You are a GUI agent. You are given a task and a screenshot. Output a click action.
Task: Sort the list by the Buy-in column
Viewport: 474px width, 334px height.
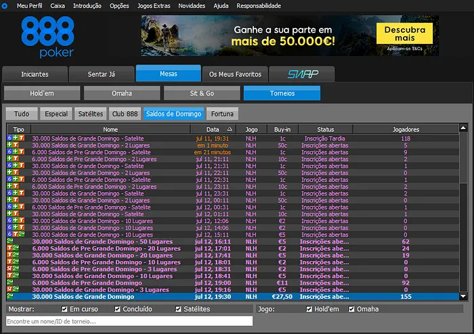point(282,129)
